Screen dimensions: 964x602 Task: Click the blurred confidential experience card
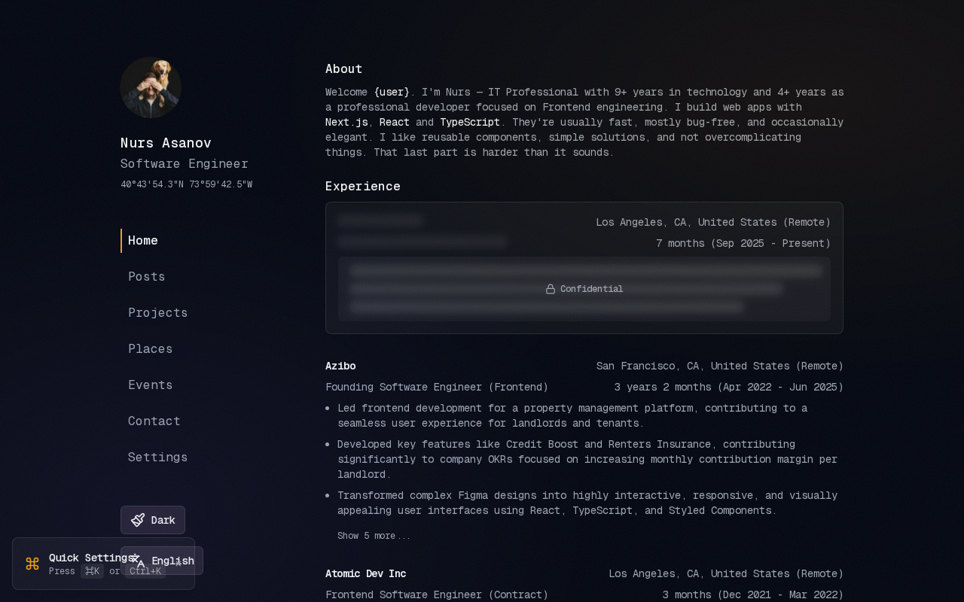pos(584,268)
